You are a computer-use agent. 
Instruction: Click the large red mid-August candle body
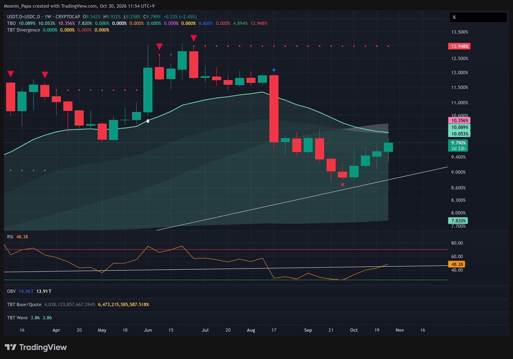click(274, 109)
